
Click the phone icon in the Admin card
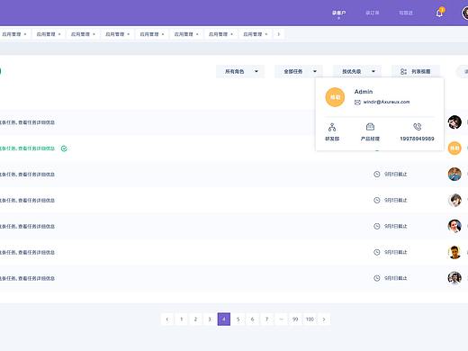(418, 127)
